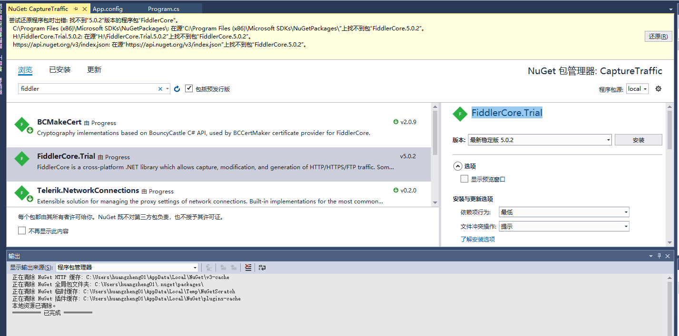Click the 安装 install button

(x=638, y=140)
